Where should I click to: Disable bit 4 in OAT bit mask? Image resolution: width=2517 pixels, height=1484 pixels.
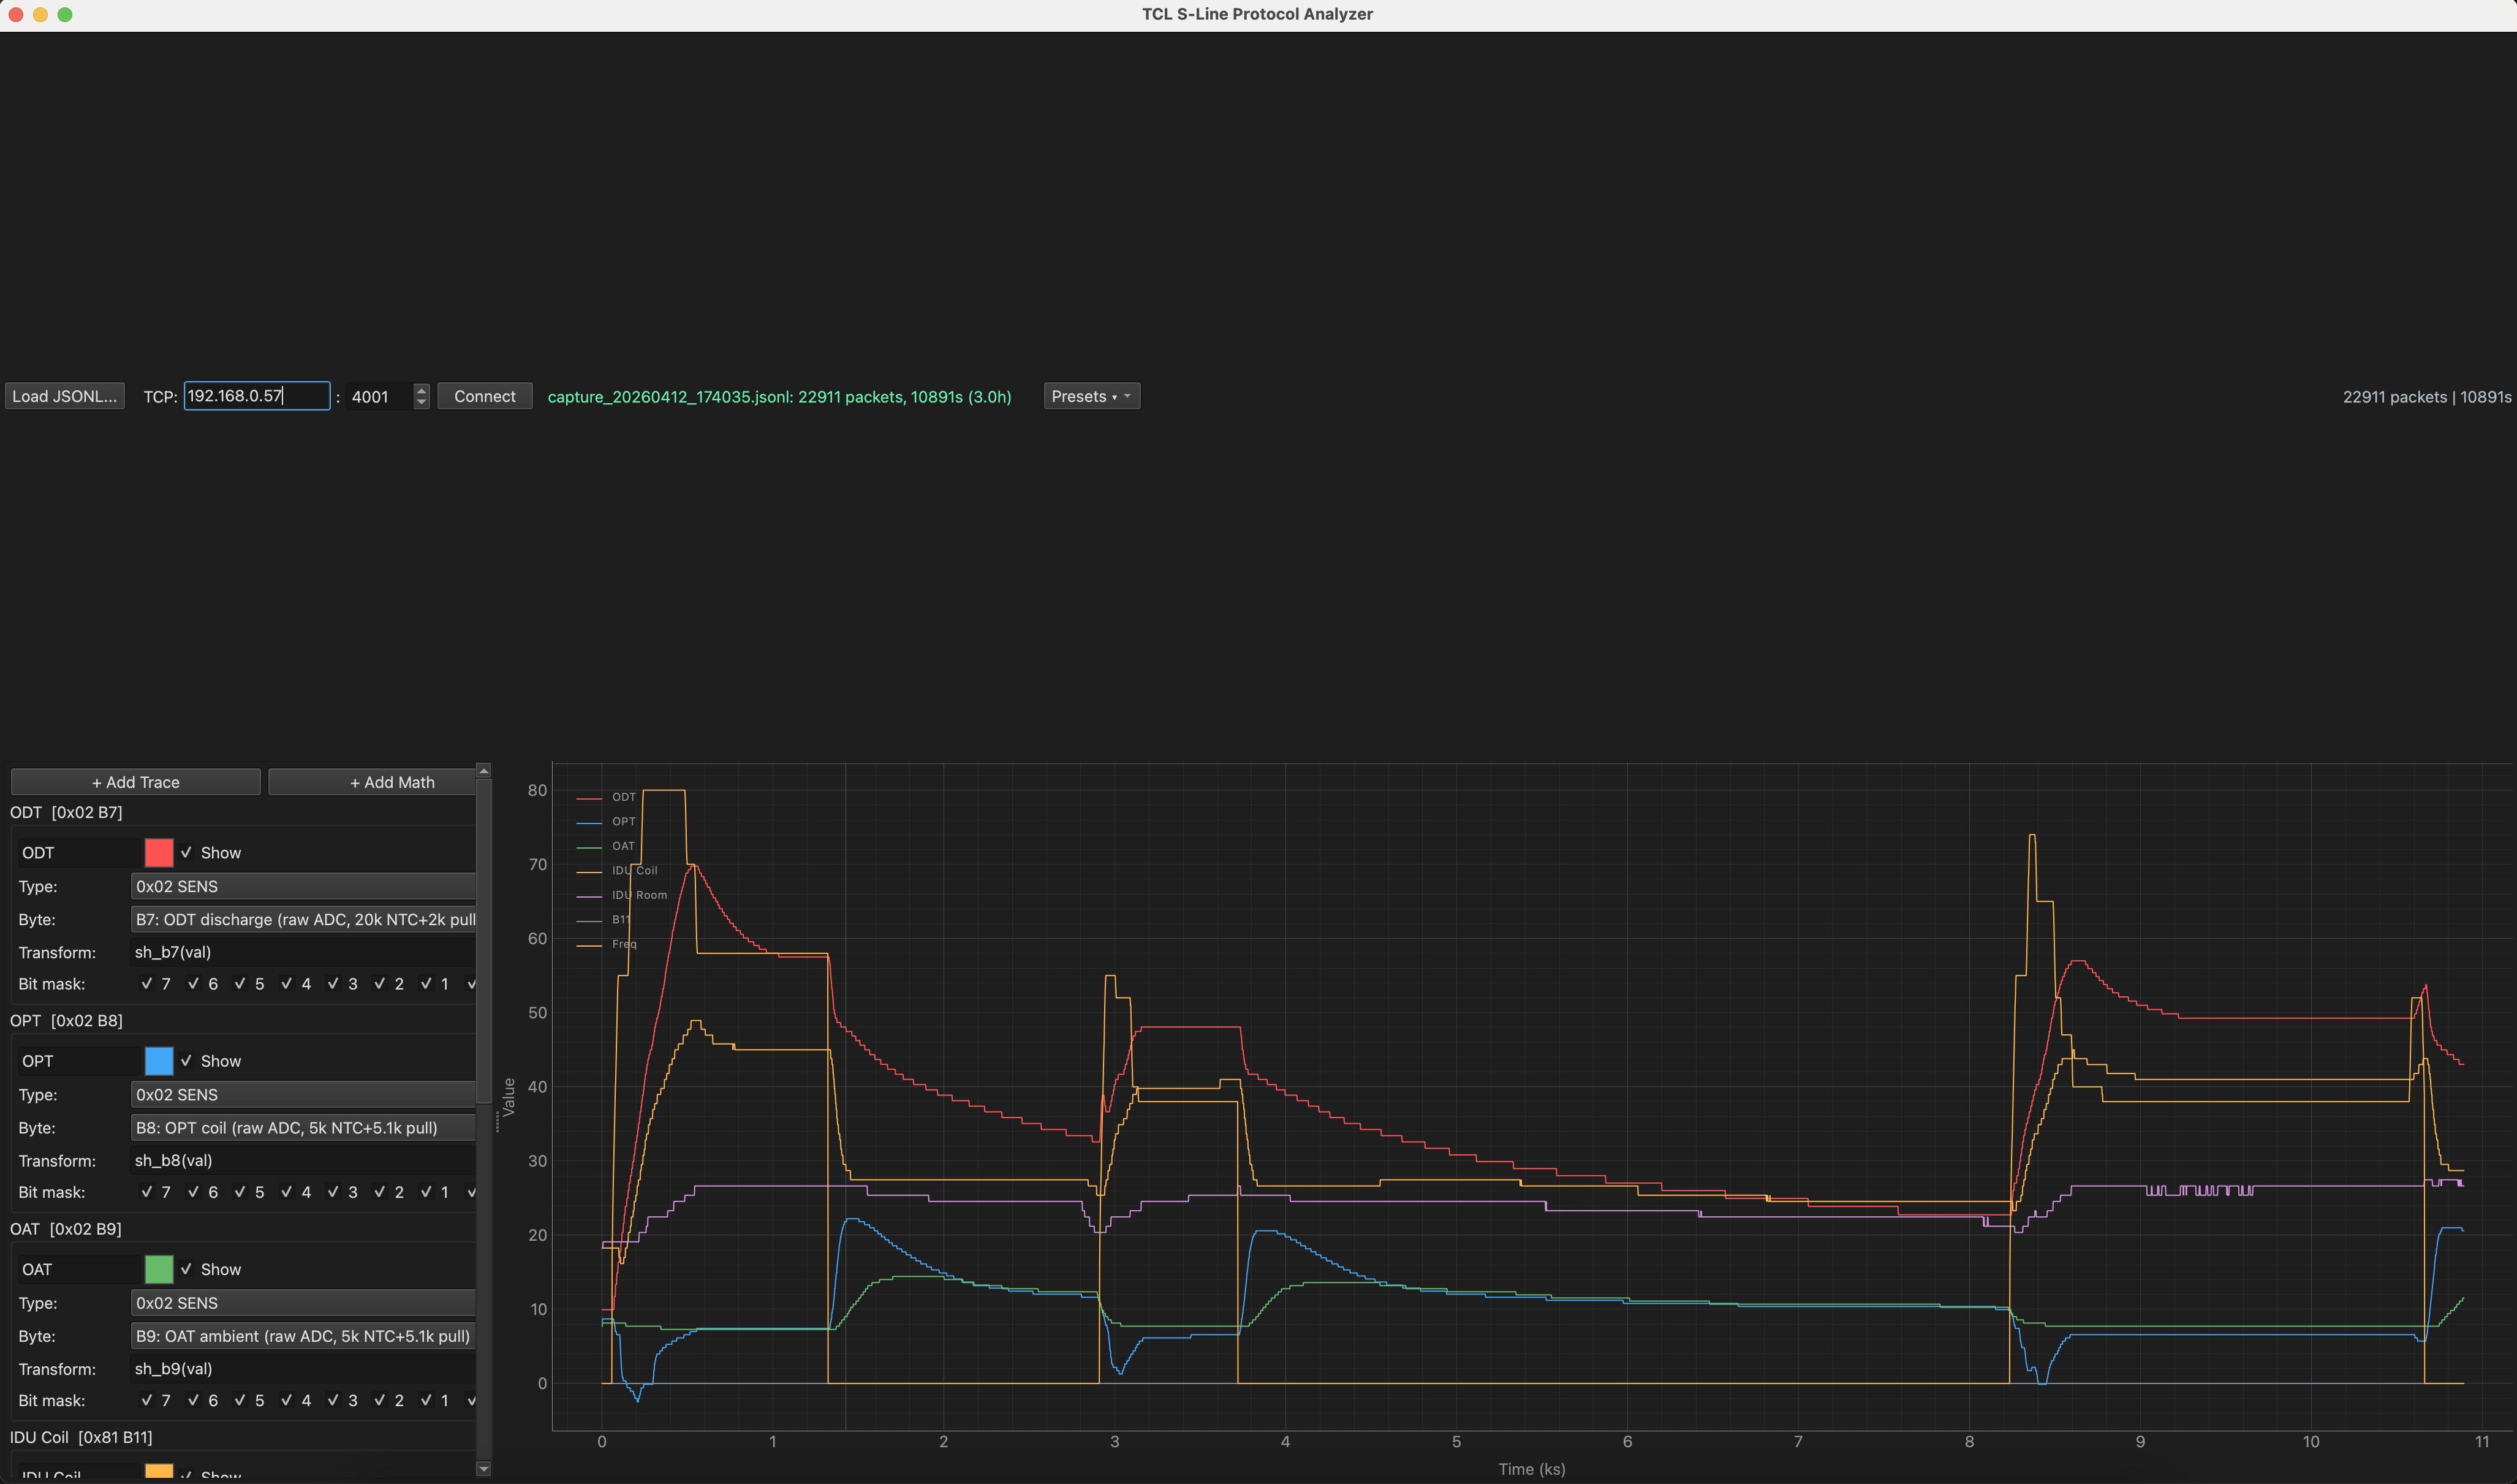tap(288, 1400)
